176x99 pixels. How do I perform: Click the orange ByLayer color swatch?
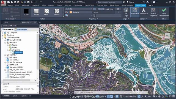click(x=71, y=12)
